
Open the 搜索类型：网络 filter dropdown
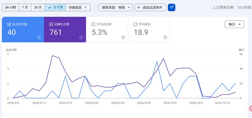point(115,7)
